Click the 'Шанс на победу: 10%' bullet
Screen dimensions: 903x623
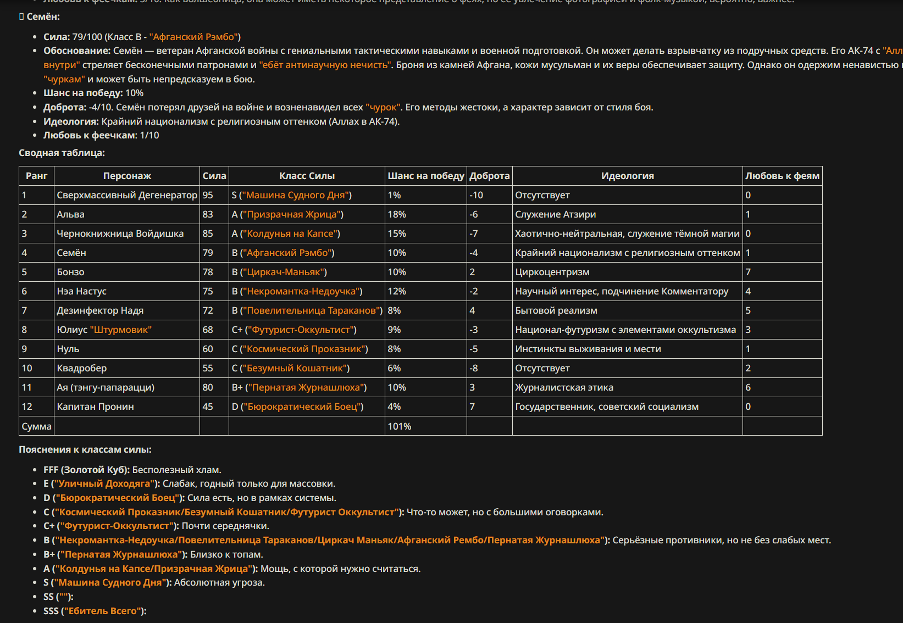93,93
